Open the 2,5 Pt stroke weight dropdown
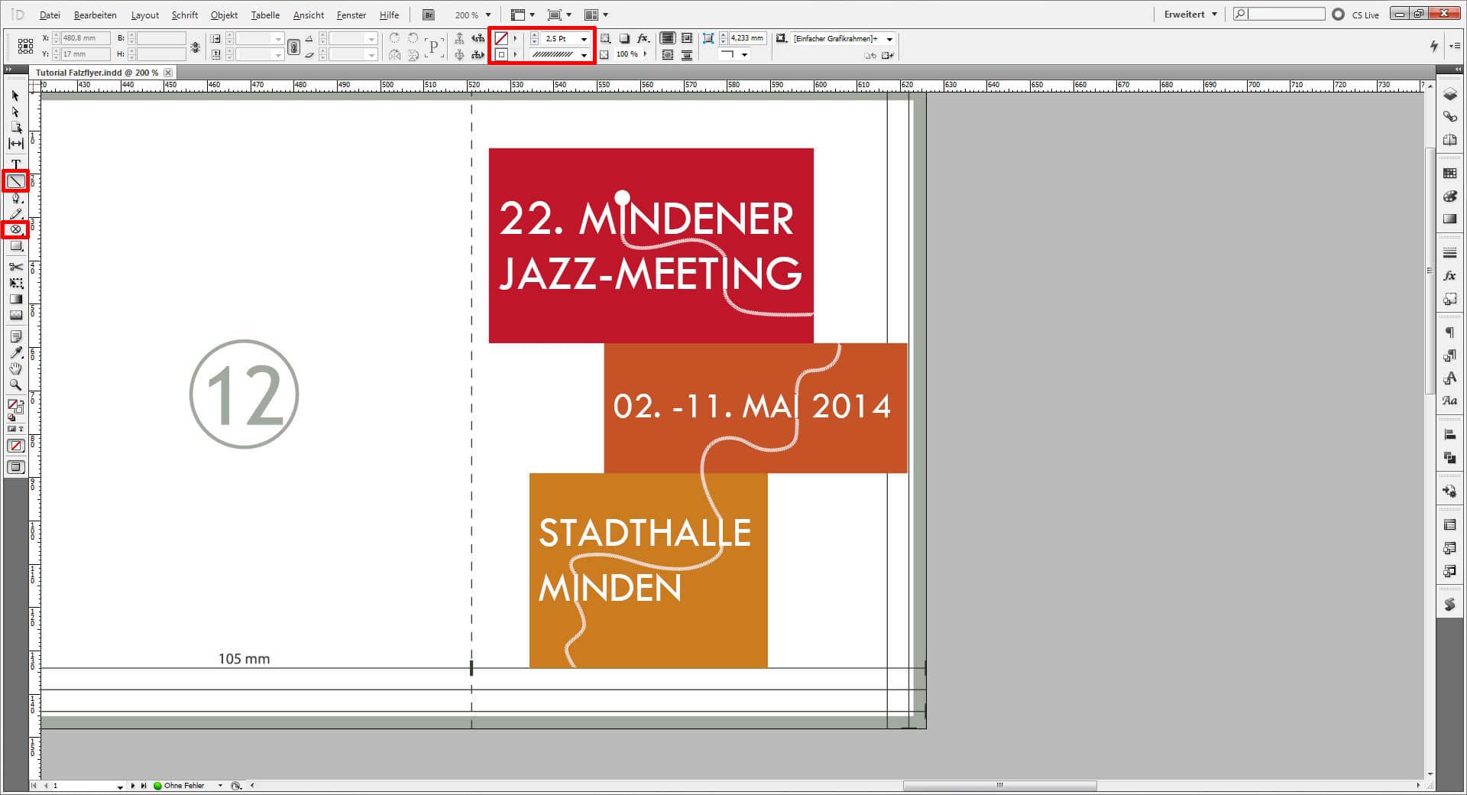Viewport: 1467px width, 795px height. (584, 38)
